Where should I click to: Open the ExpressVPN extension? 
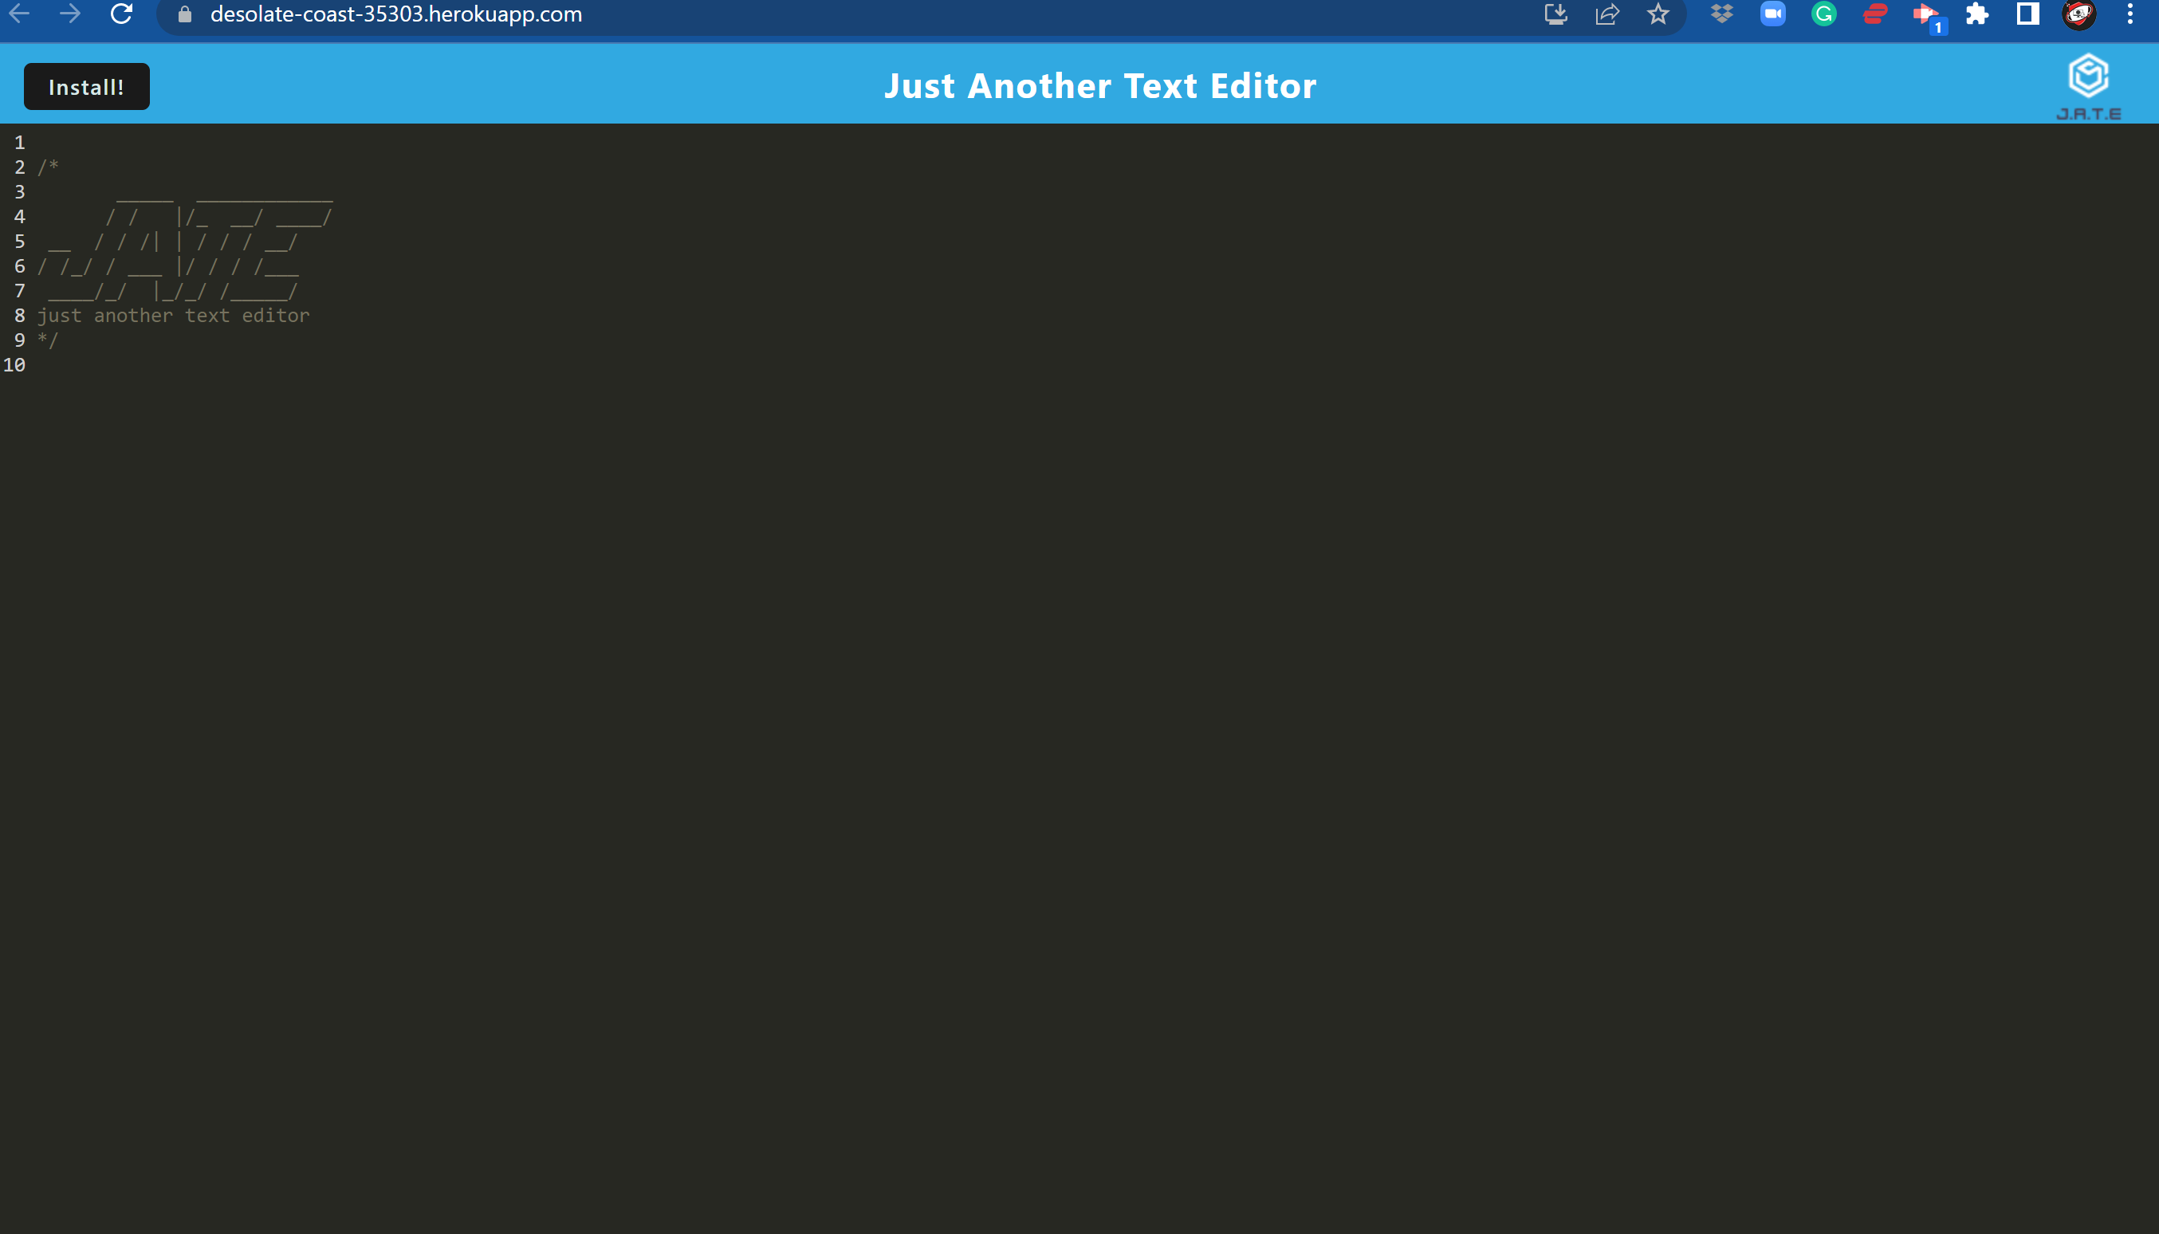(1874, 14)
